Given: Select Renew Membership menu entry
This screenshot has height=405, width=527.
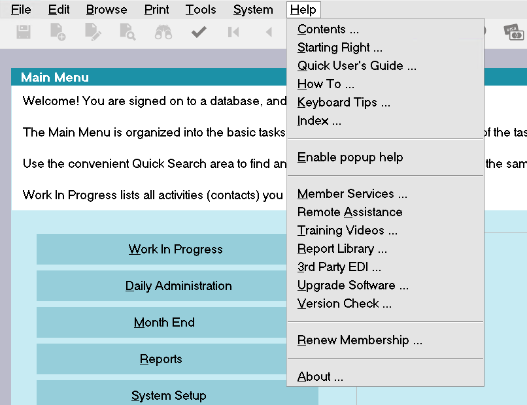Looking at the screenshot, I should coord(360,340).
